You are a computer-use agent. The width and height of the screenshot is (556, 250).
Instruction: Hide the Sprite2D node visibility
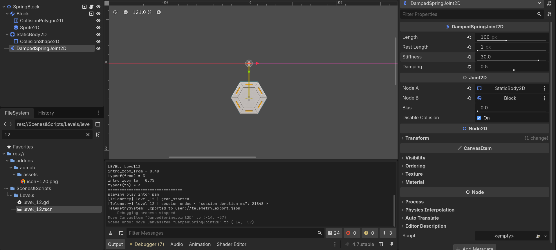98,27
